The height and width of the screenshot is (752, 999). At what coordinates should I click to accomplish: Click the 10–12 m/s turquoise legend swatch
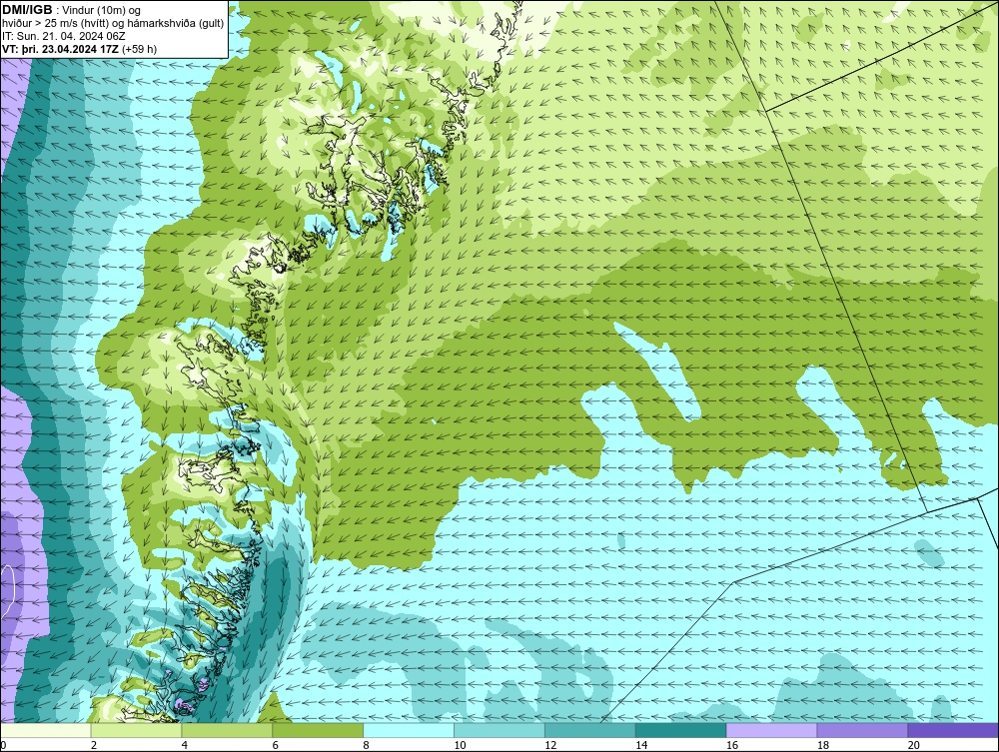pyautogui.click(x=499, y=730)
